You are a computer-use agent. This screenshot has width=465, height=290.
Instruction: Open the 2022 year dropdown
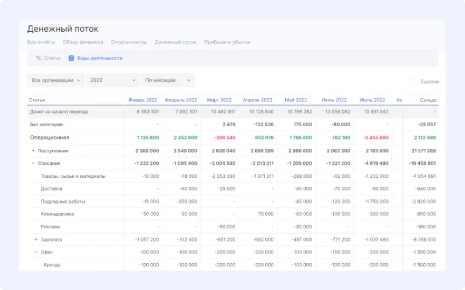112,80
